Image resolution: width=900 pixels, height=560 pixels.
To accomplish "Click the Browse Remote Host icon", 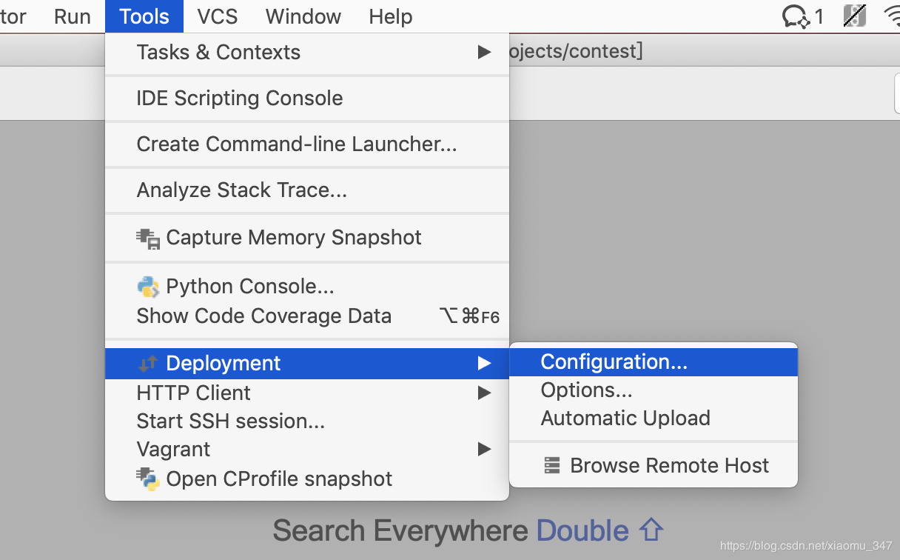I will tap(552, 465).
